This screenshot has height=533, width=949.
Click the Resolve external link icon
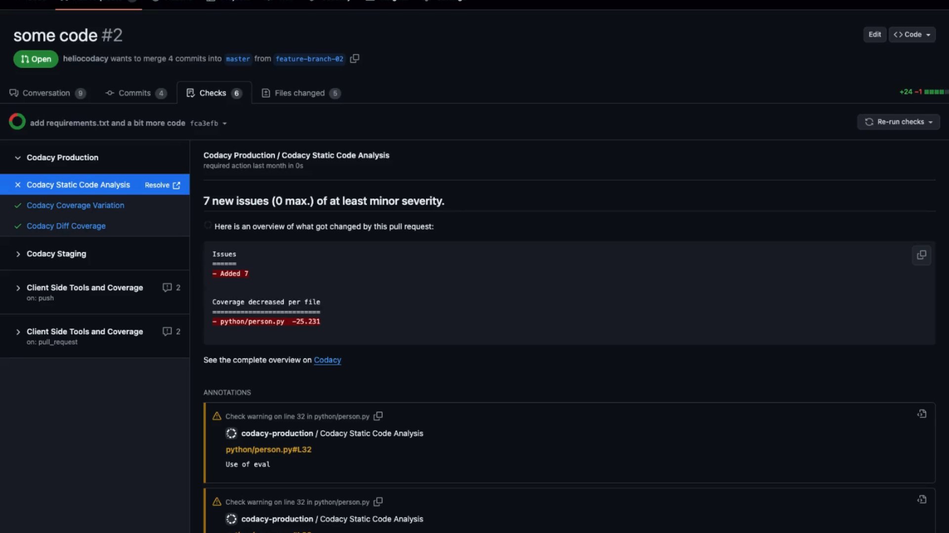(x=176, y=185)
